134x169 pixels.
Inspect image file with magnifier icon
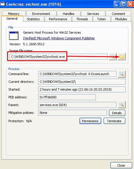(x=113, y=57)
